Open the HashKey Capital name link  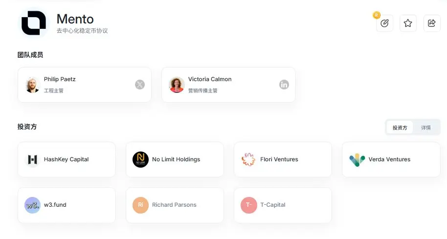click(66, 159)
